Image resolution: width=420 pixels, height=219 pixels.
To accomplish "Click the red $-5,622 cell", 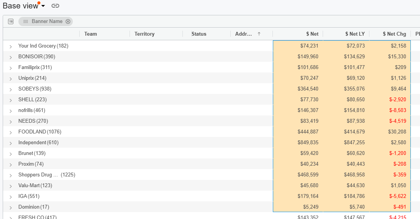I will (x=390, y=196).
